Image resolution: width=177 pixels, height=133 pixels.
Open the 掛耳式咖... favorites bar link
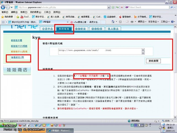point(69,17)
